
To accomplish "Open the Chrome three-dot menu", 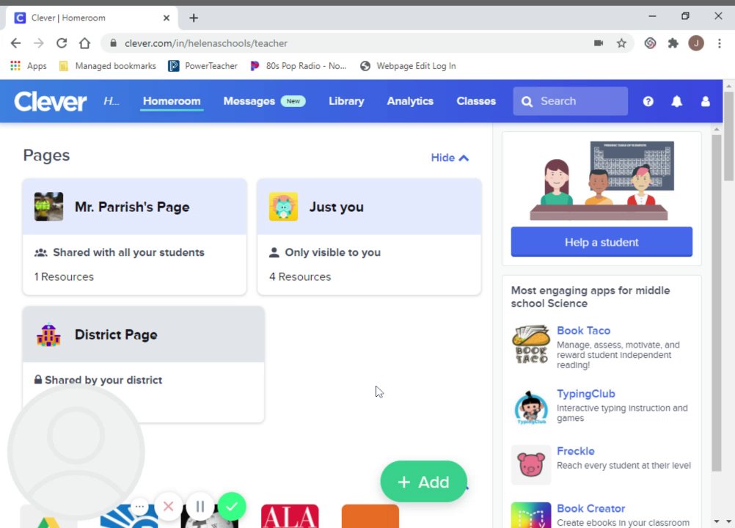I will coord(719,43).
